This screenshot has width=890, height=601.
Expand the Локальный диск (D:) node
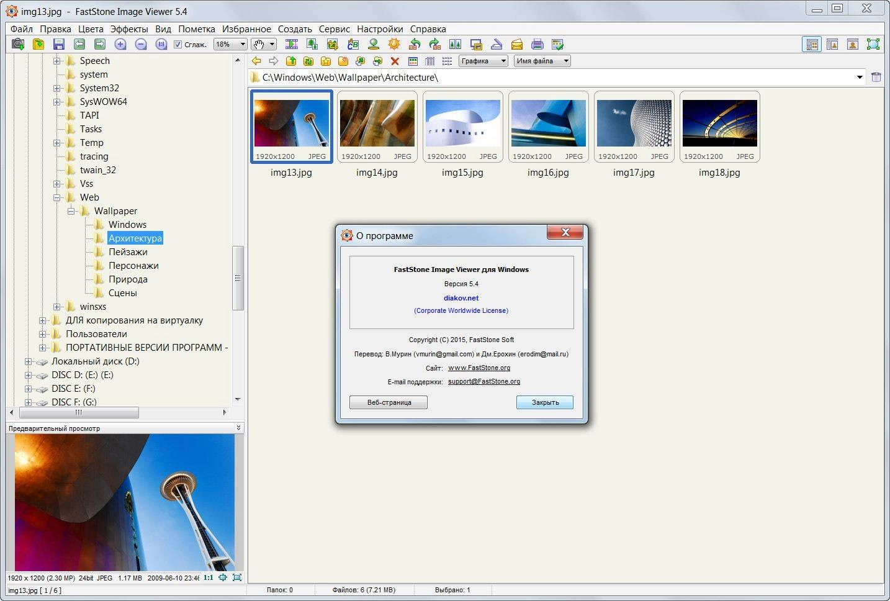(28, 361)
